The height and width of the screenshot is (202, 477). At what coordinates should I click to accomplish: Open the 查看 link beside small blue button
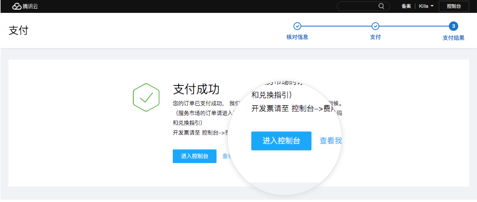click(226, 156)
